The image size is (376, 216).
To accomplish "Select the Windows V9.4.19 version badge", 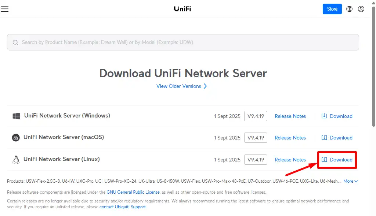I will (256, 116).
